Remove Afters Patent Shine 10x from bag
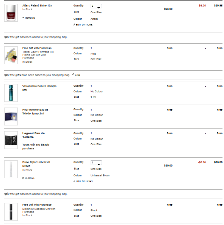Viewport: 224px width, 225px height. point(28,17)
